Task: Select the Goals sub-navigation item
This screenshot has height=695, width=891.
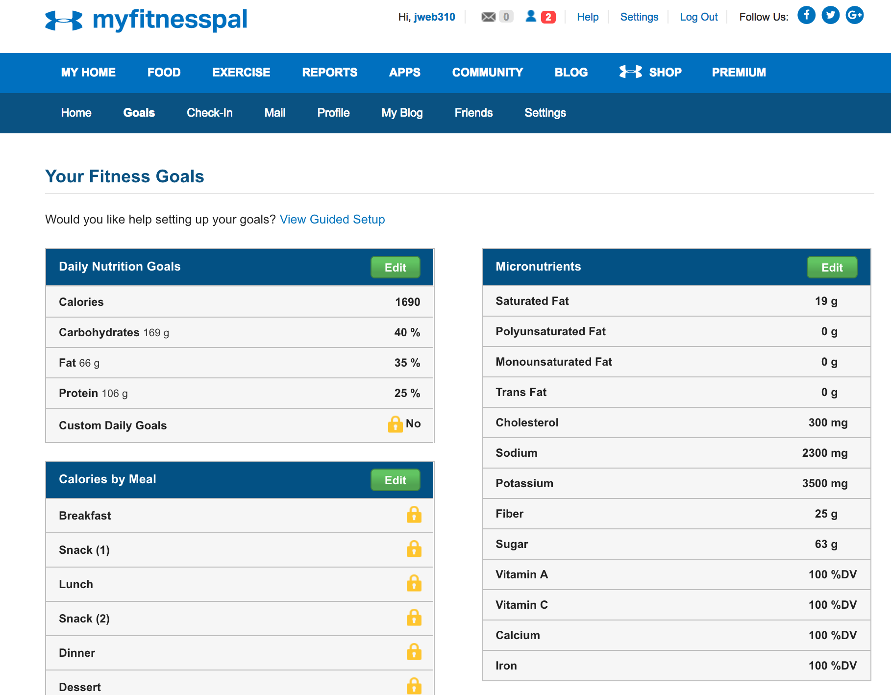Action: (x=139, y=113)
